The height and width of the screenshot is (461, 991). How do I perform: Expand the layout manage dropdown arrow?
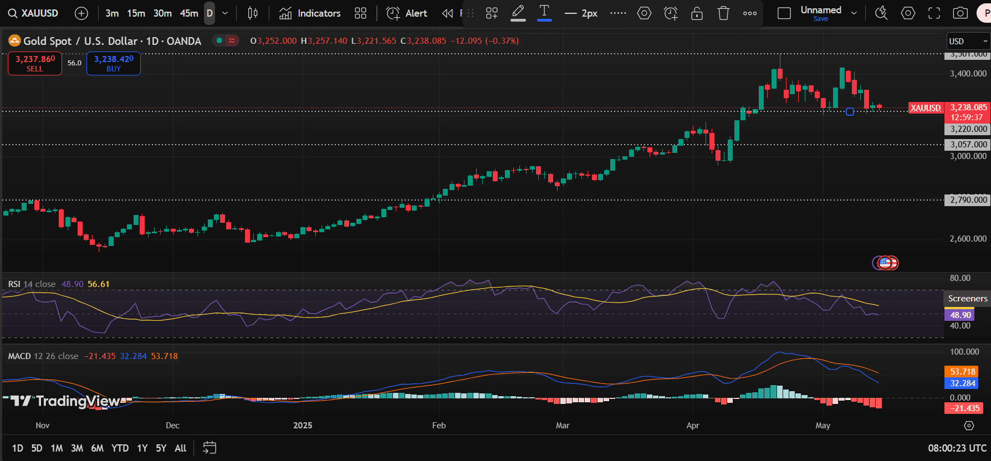pyautogui.click(x=854, y=13)
